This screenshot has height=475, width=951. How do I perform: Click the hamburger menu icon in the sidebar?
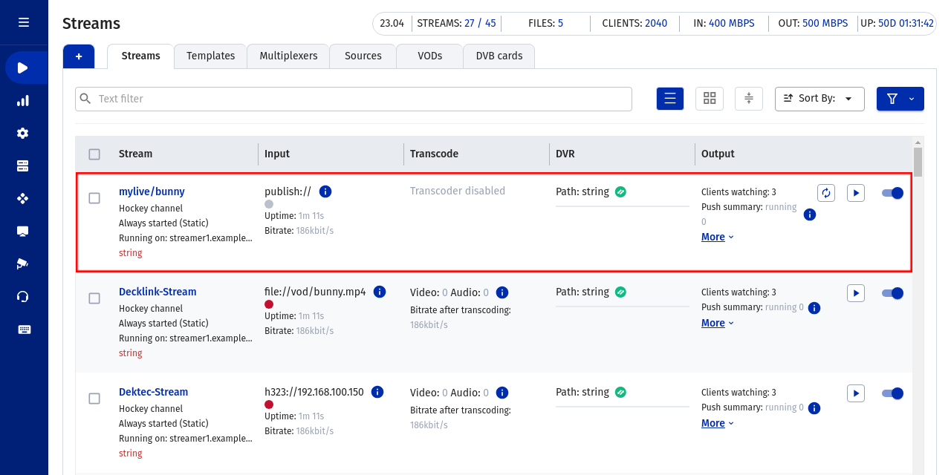[x=24, y=22]
